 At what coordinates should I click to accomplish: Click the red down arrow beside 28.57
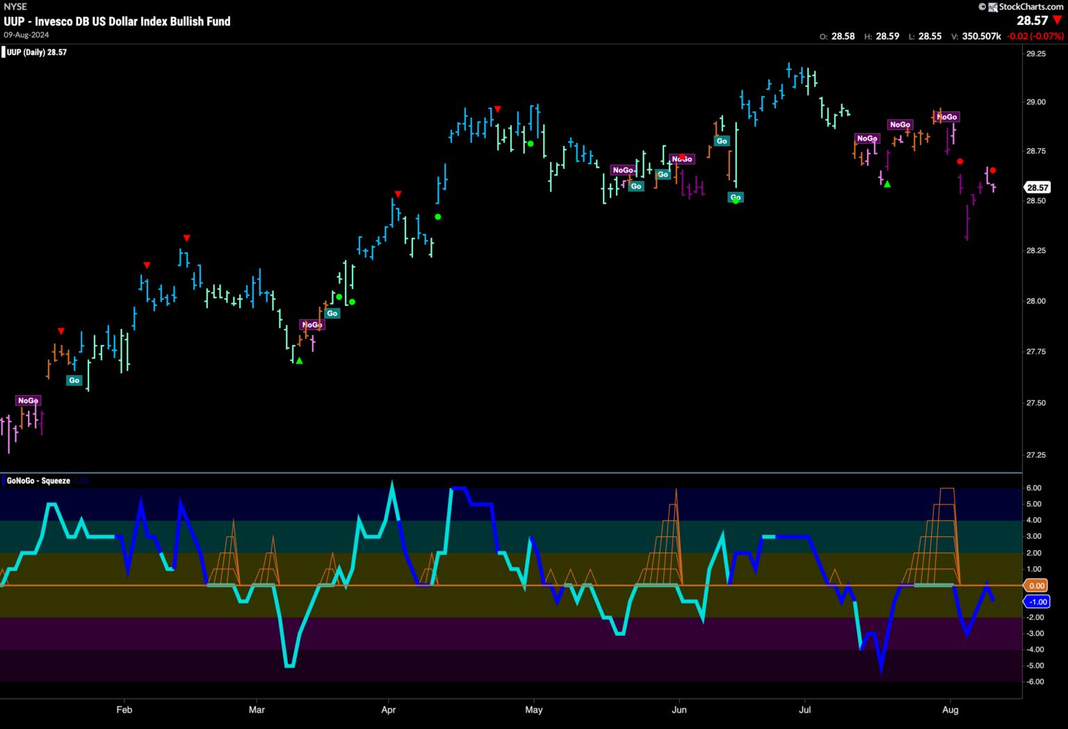point(1058,21)
